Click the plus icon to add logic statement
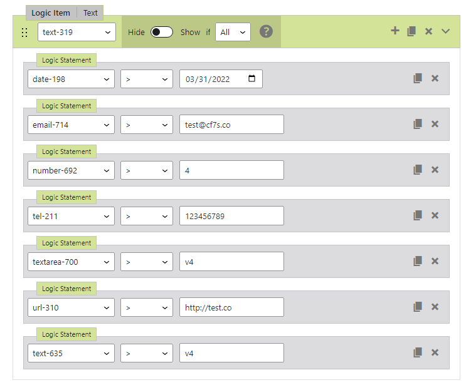 pos(394,31)
